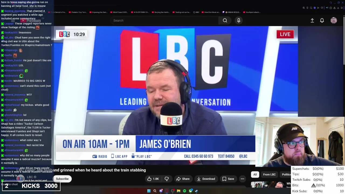Click chat username 'RovWv'
The image size is (345, 194).
click(x=8, y=81)
